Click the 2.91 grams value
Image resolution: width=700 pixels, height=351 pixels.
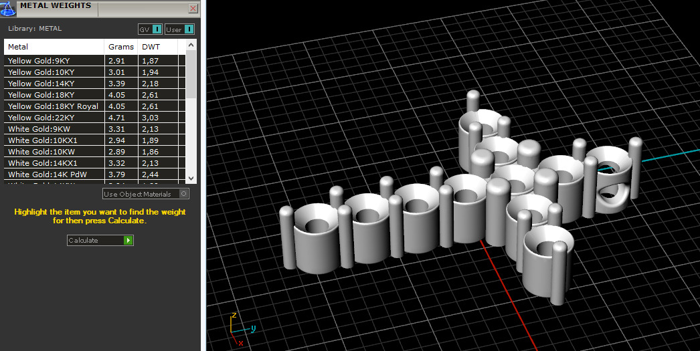tap(116, 61)
